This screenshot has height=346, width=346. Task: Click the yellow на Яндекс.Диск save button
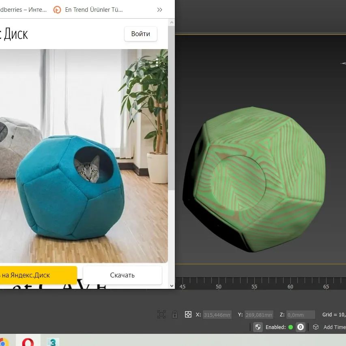pyautogui.click(x=39, y=275)
